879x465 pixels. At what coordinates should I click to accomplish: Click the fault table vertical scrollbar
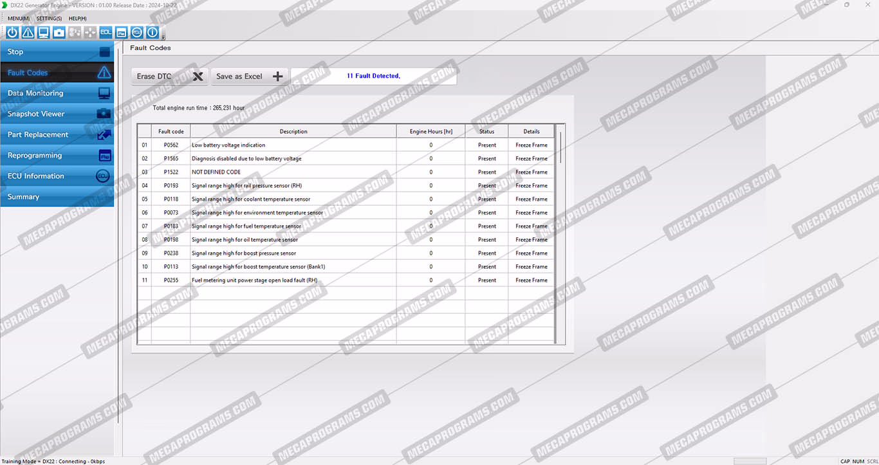click(561, 148)
